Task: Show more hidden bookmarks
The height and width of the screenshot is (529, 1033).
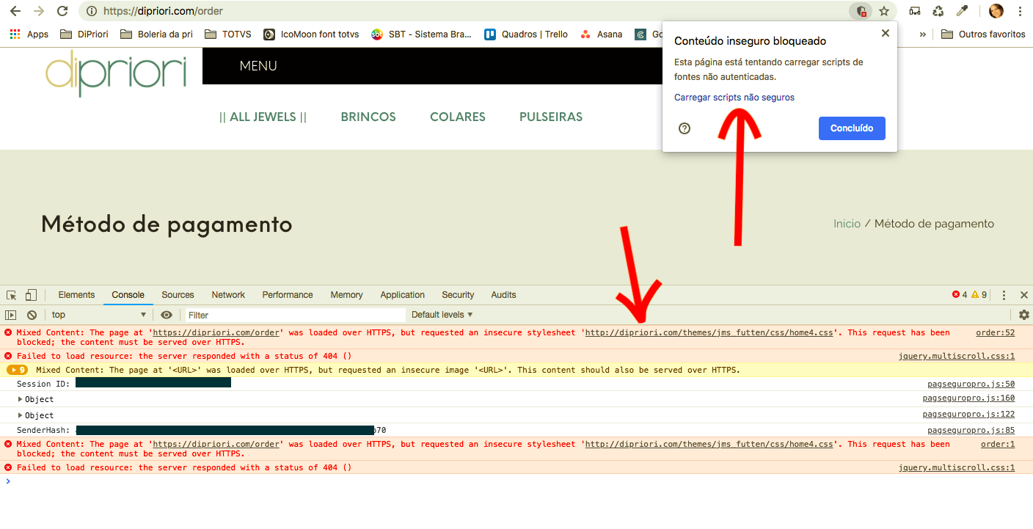Action: click(922, 34)
